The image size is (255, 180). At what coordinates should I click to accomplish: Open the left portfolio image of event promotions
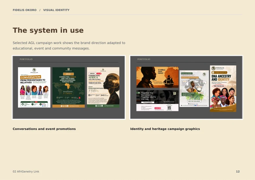69,87
